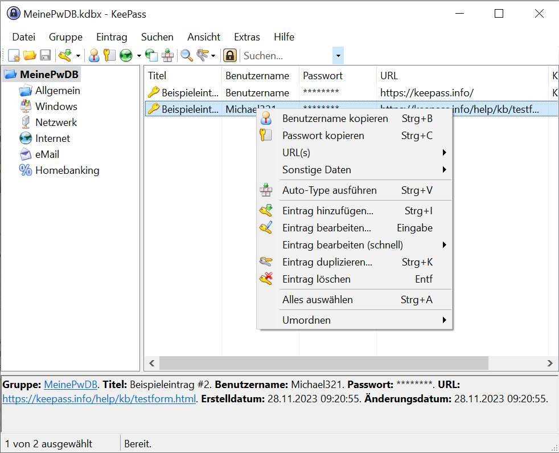Choose Passwort kopieren in the context menu

[x=355, y=136]
